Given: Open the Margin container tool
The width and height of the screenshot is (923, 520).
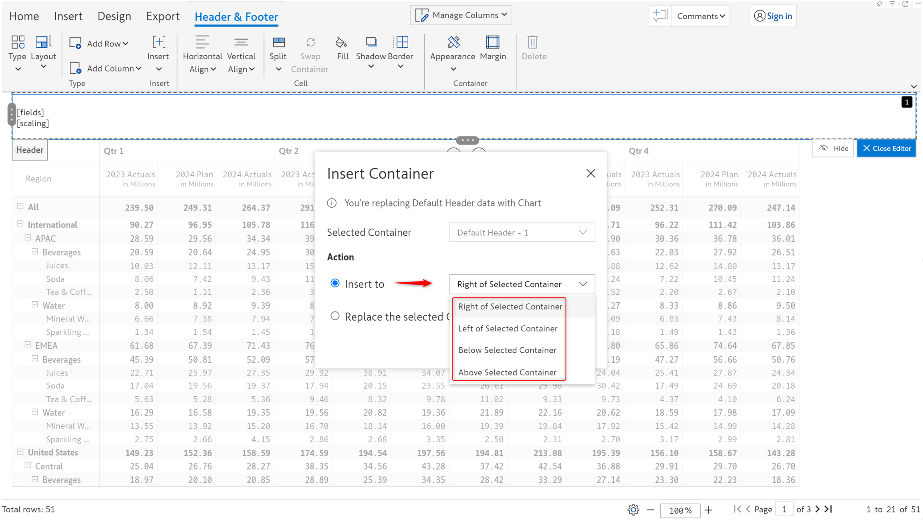Looking at the screenshot, I should (x=492, y=42).
